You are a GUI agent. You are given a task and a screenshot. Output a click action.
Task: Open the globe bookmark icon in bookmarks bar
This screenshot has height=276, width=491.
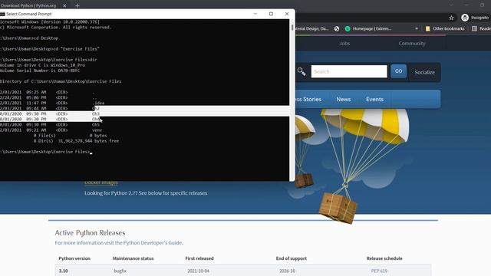tap(337, 29)
